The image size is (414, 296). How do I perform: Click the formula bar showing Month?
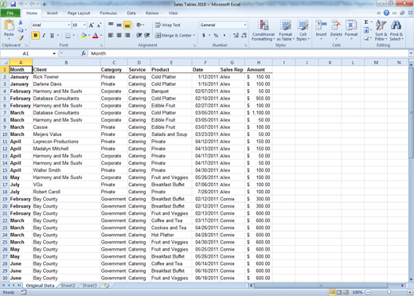(x=248, y=53)
